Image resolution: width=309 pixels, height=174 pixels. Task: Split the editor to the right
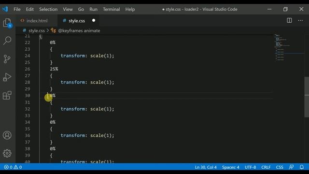[x=289, y=20]
